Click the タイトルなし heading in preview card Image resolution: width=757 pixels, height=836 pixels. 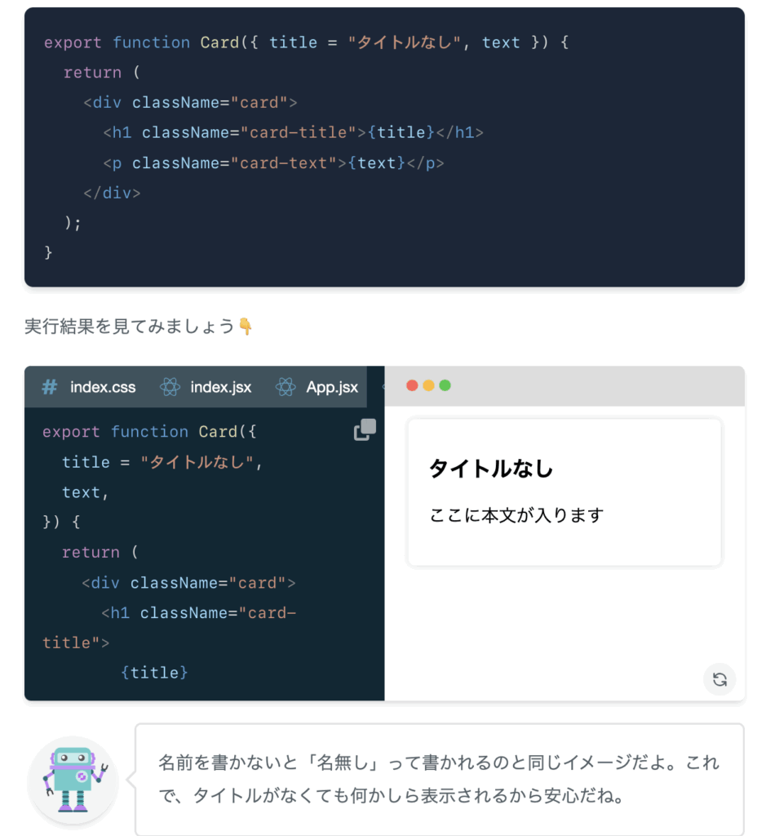coord(491,468)
